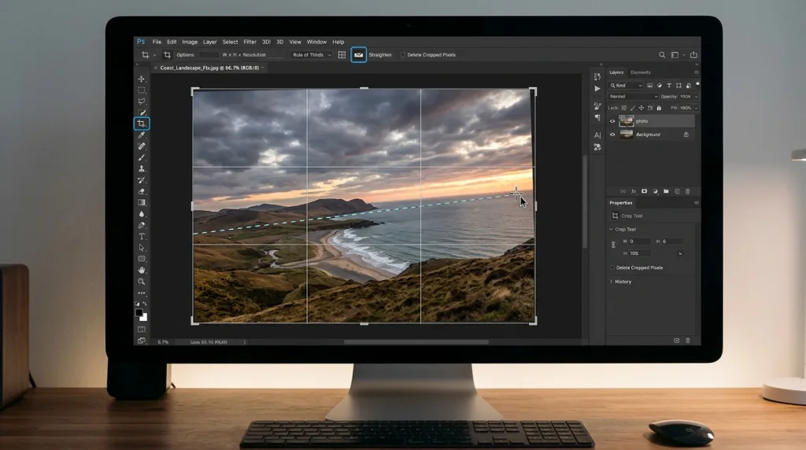Open the overlay grid options icon
The width and height of the screenshot is (806, 450).
(x=342, y=55)
